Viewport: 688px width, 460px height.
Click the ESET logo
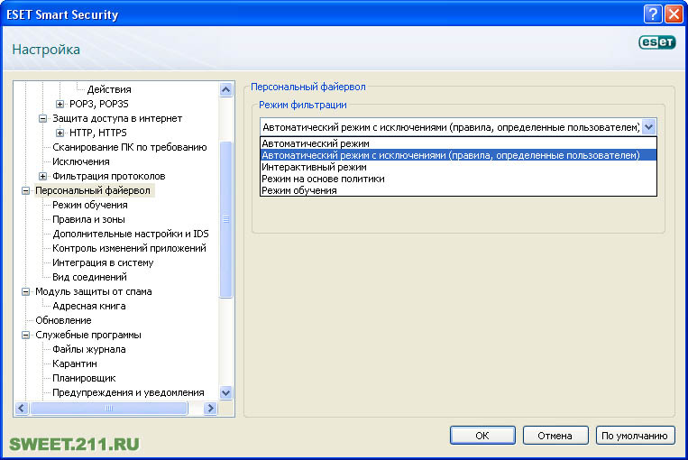(656, 42)
